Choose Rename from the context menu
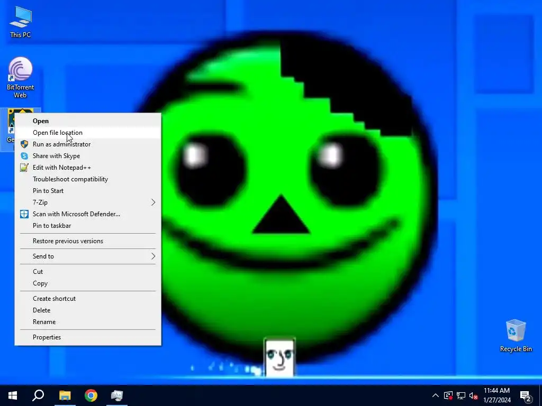 point(88,322)
